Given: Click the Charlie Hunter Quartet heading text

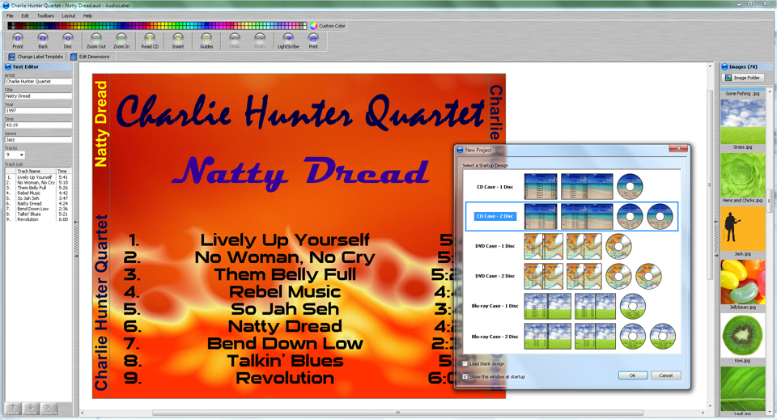Looking at the screenshot, I should [300, 112].
